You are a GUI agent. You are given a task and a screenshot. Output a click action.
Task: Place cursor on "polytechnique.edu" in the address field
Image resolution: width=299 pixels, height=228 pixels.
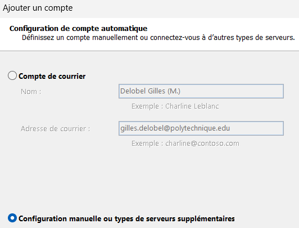200,128
